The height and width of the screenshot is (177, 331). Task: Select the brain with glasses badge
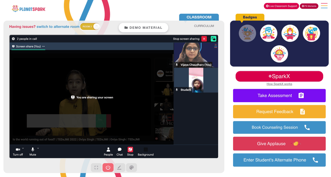point(279,54)
